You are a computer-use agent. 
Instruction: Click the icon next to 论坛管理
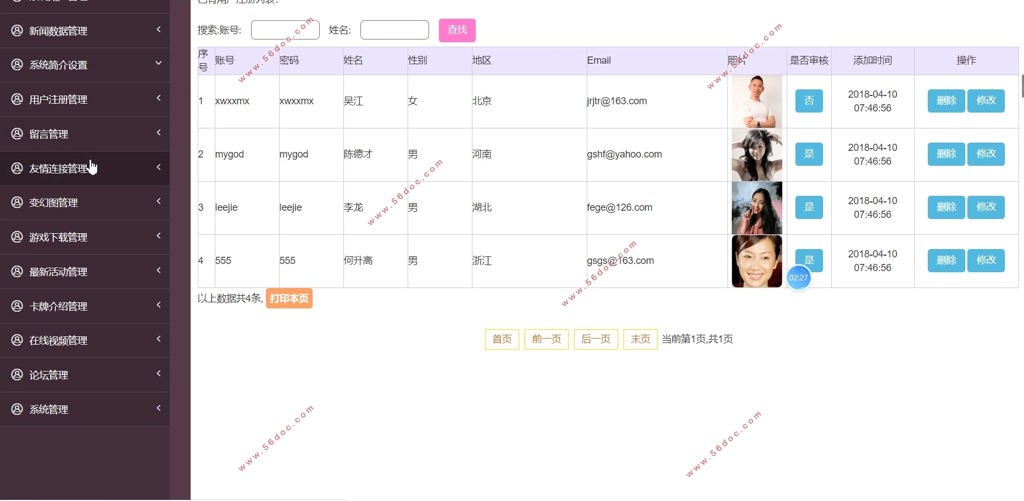click(x=17, y=374)
